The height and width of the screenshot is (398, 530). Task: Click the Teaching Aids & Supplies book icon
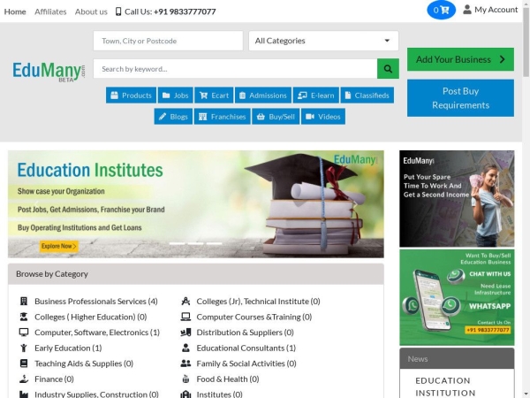click(x=24, y=364)
